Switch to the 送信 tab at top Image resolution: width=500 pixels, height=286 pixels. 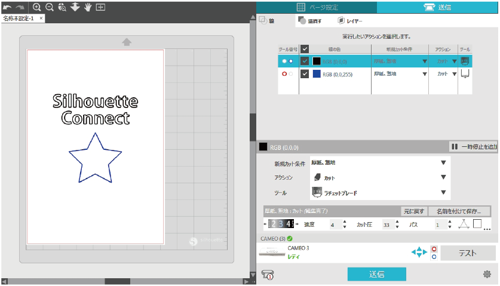437,7
